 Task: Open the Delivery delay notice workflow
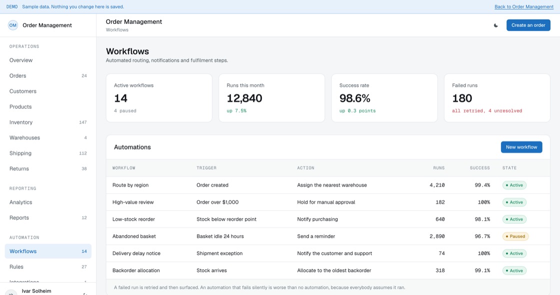(x=136, y=253)
